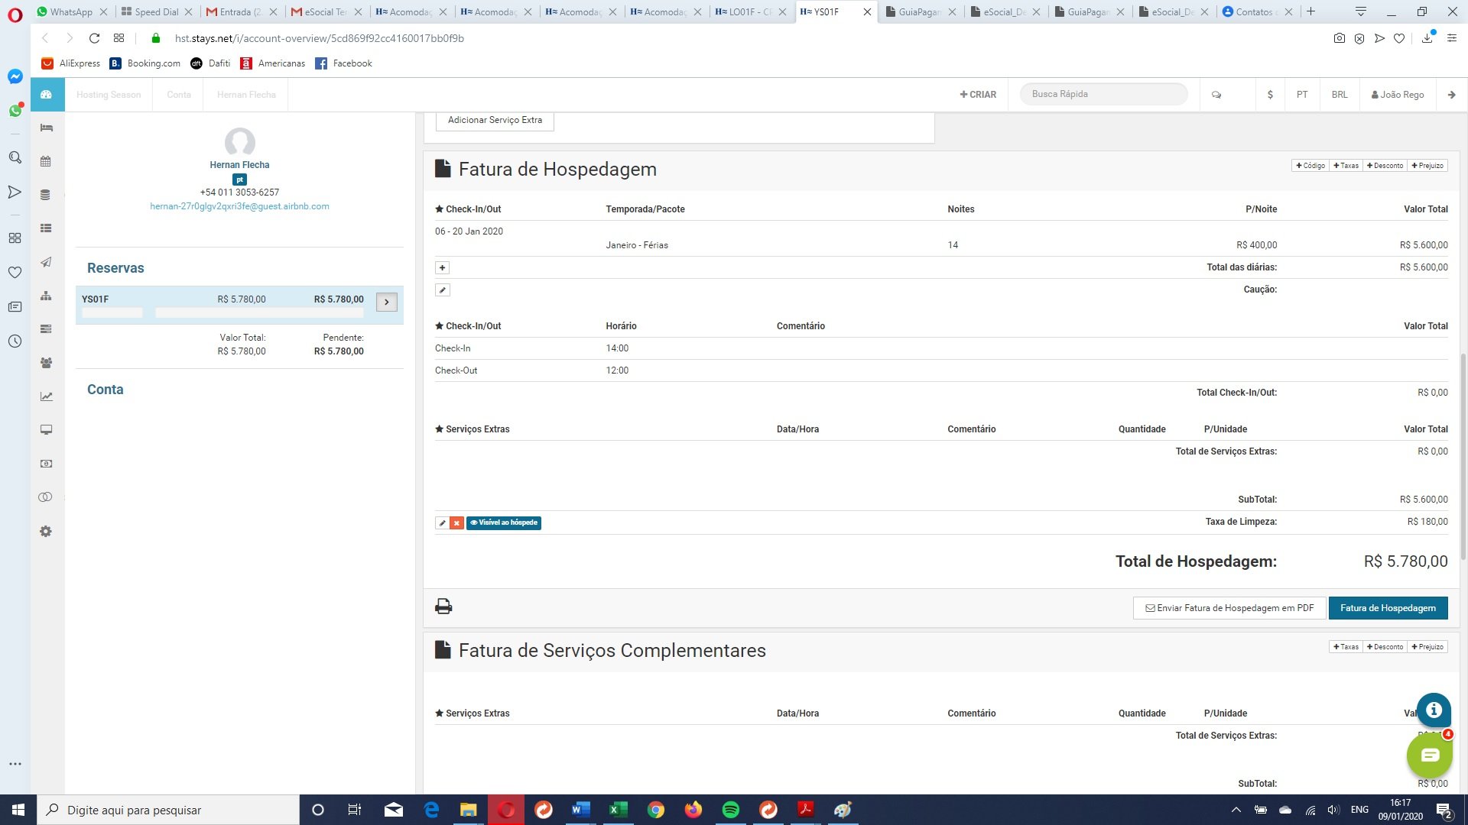Add Taxas to the Fatura de Hospedagem
Viewport: 1468px width, 825px height.
coord(1346,165)
